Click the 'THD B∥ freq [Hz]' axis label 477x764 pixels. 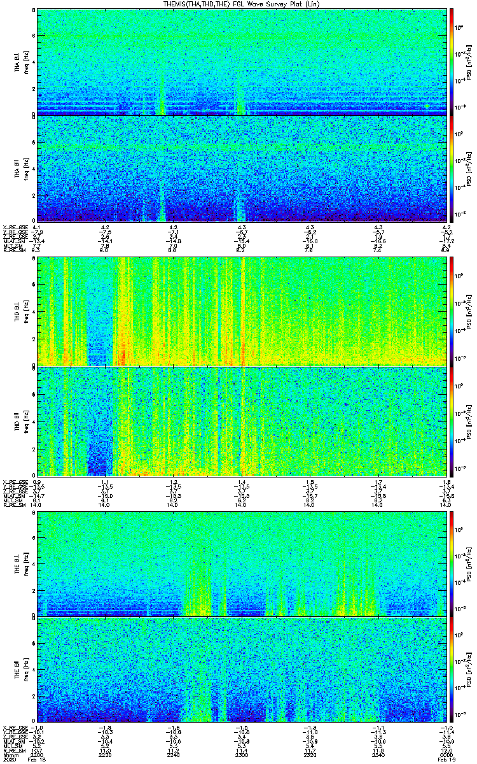click(21, 421)
